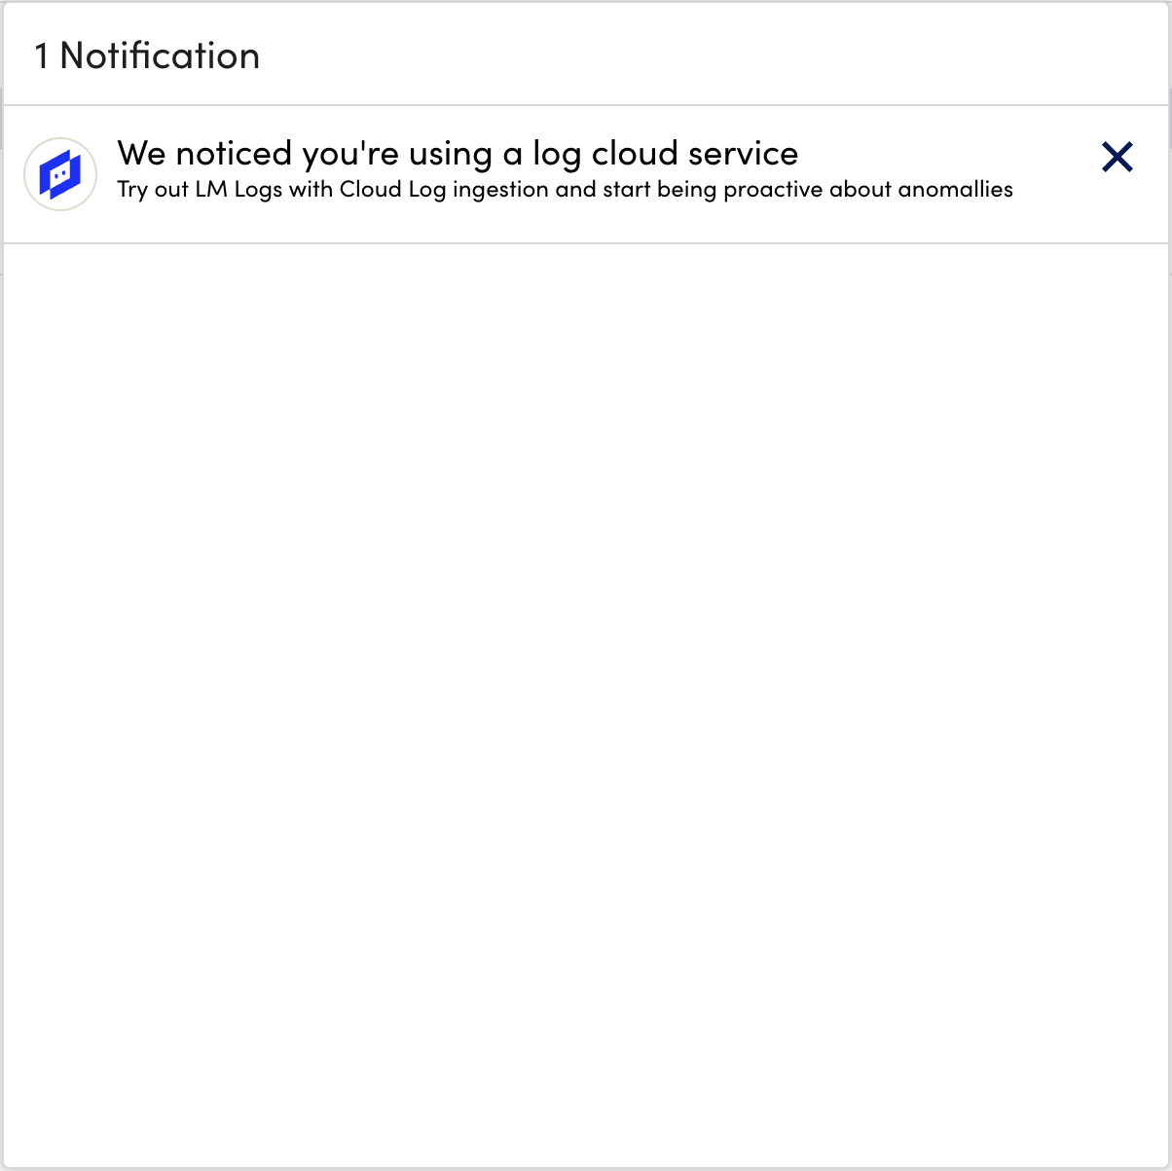
Task: Click the notifications panel title bar
Action: click(x=584, y=55)
